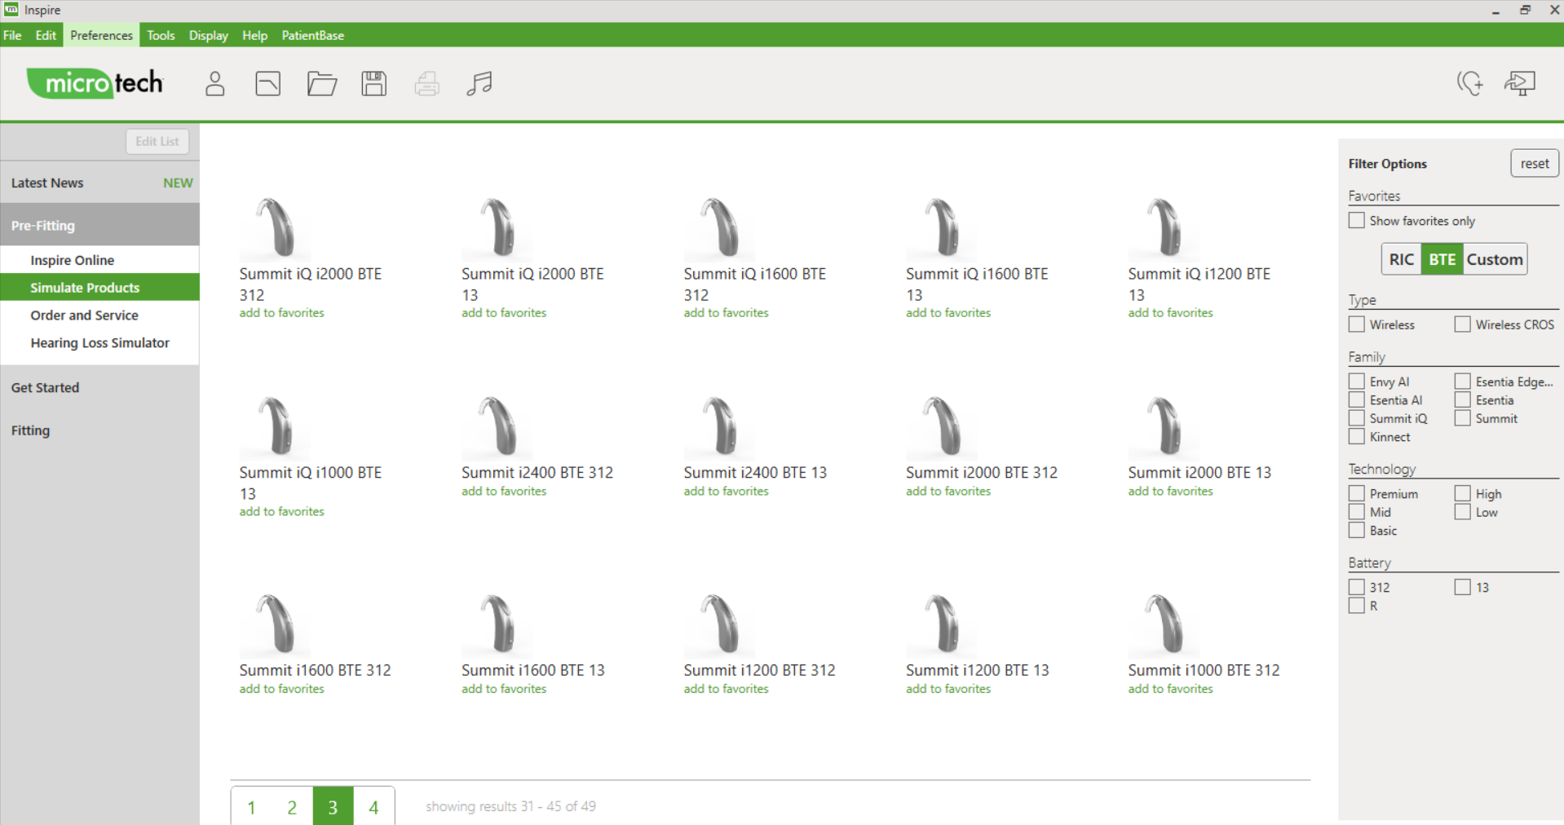Add Summit i2400 BTE 312 to favorites

(504, 492)
